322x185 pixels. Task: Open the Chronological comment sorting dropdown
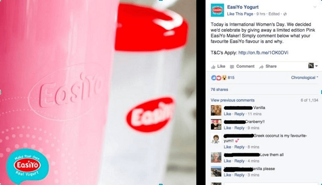[x=304, y=78]
